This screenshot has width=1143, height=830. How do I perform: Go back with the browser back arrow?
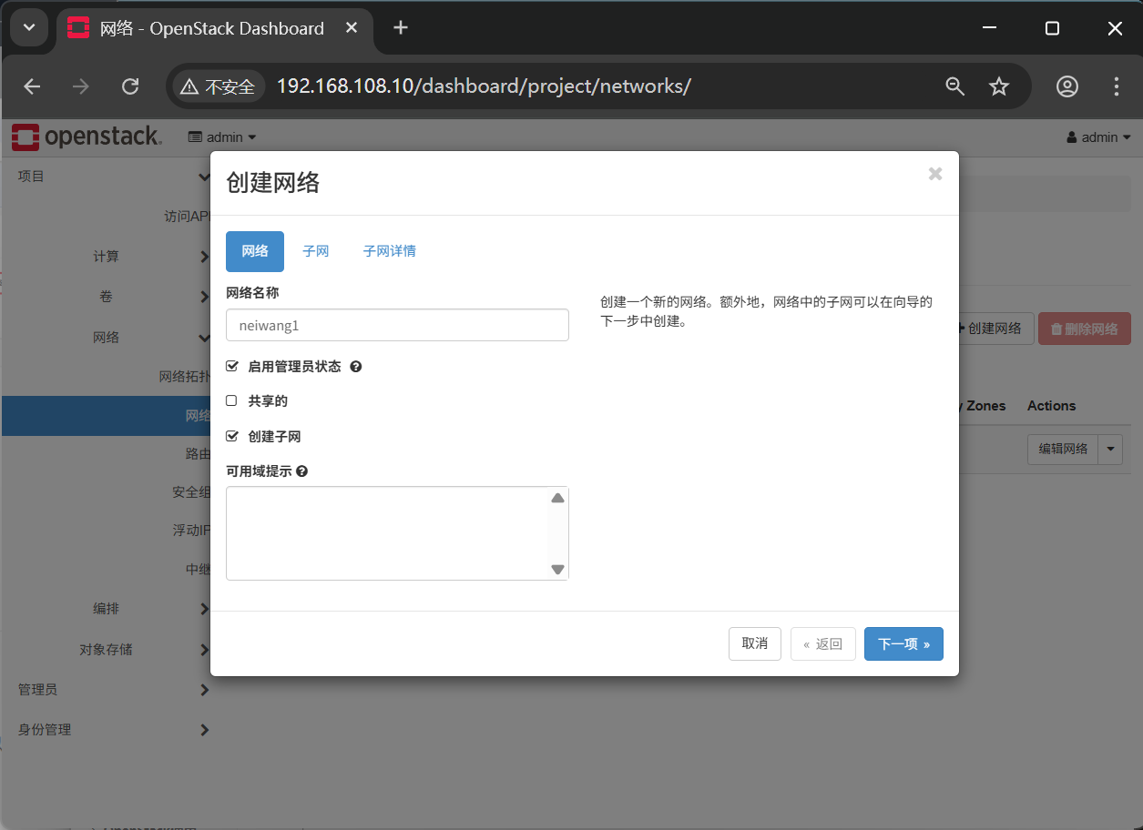tap(32, 86)
